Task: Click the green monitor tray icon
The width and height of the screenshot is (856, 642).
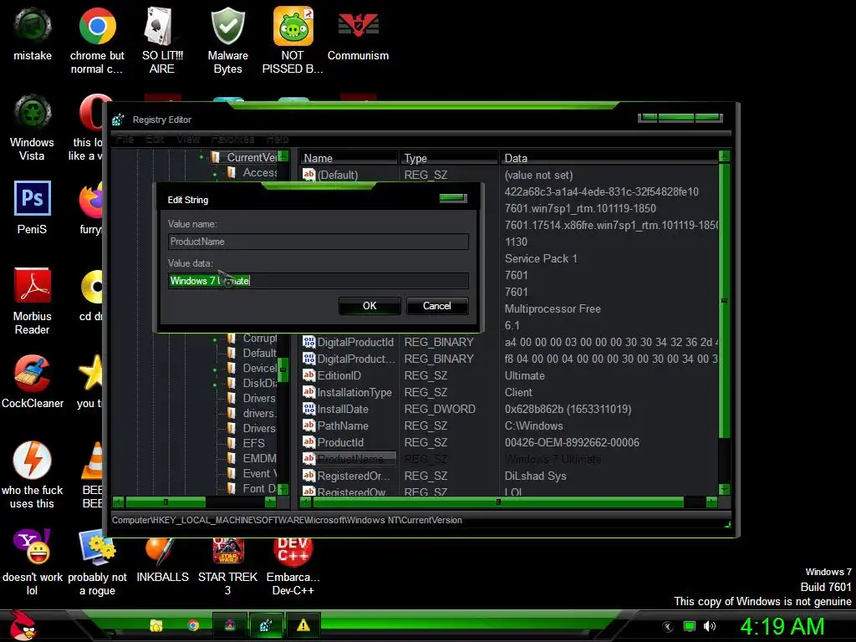Action: point(690,626)
